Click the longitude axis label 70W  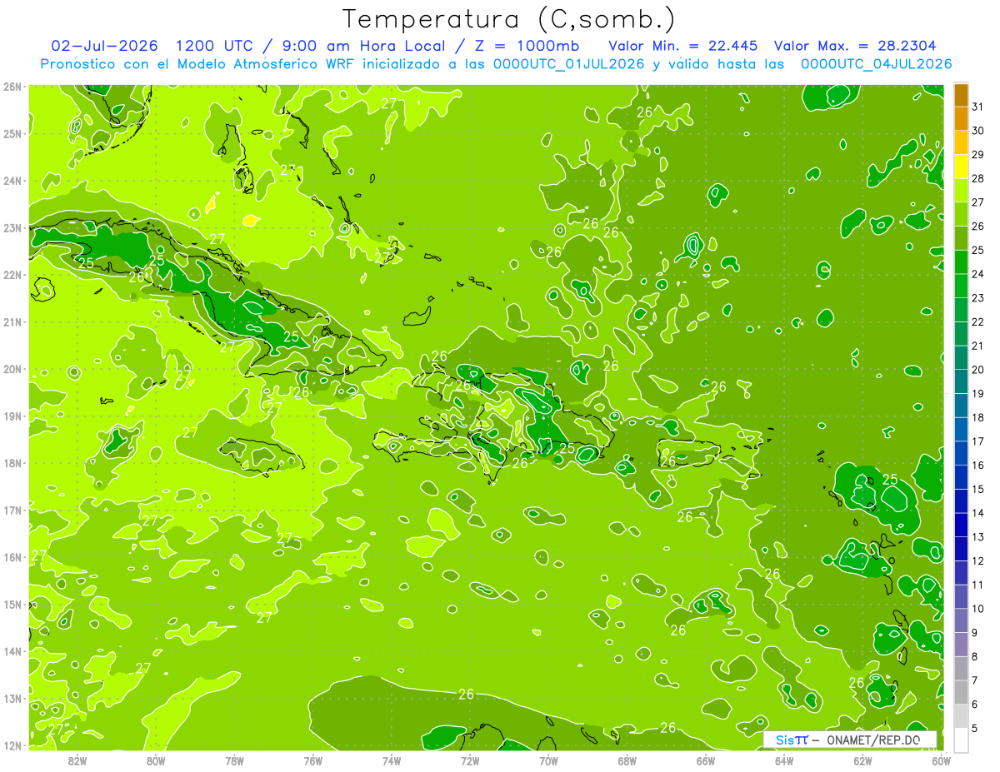click(548, 760)
